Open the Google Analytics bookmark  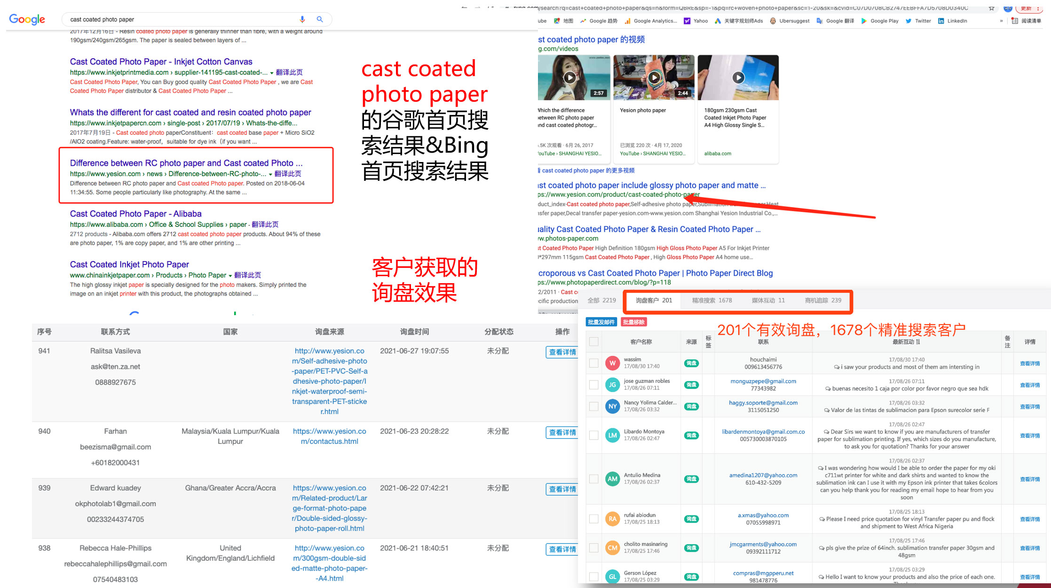point(651,21)
